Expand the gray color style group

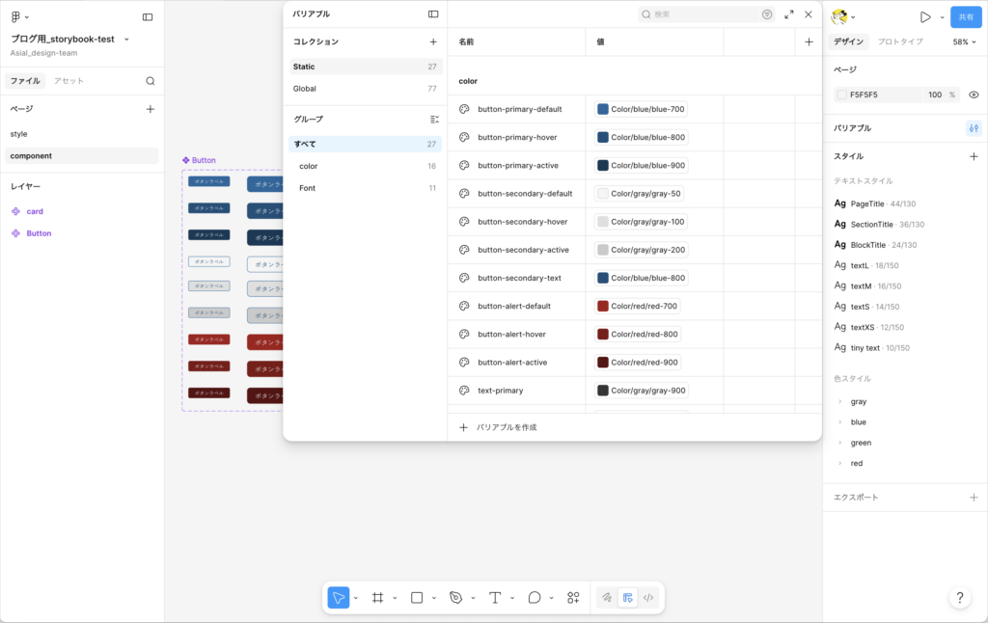click(x=840, y=401)
